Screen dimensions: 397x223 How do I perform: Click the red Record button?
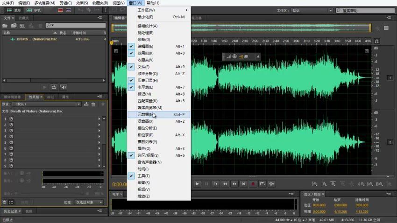click(x=253, y=184)
